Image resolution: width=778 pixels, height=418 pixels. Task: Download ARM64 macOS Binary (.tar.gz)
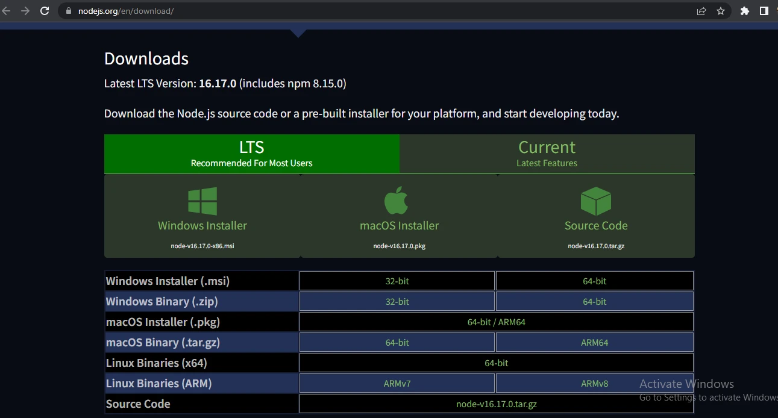[x=594, y=343]
